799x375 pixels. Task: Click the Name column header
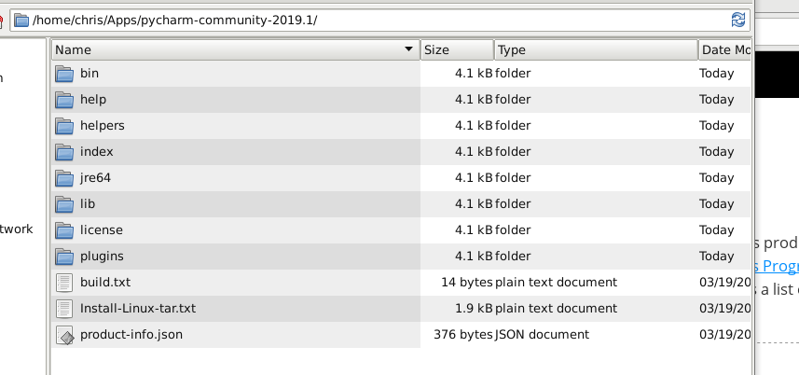click(x=236, y=50)
